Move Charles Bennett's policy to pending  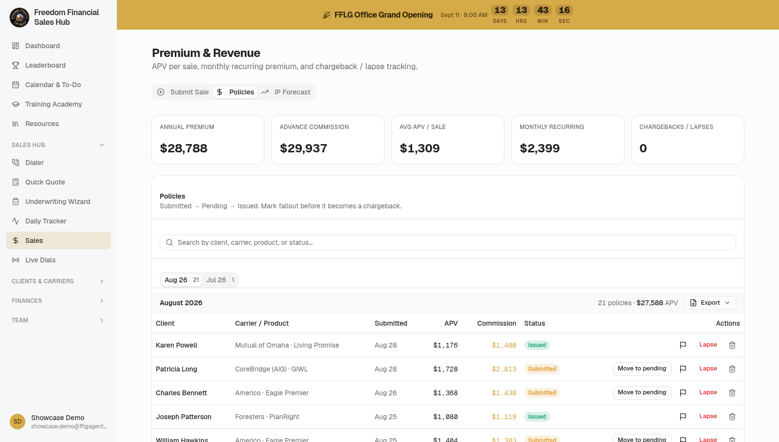(x=642, y=393)
